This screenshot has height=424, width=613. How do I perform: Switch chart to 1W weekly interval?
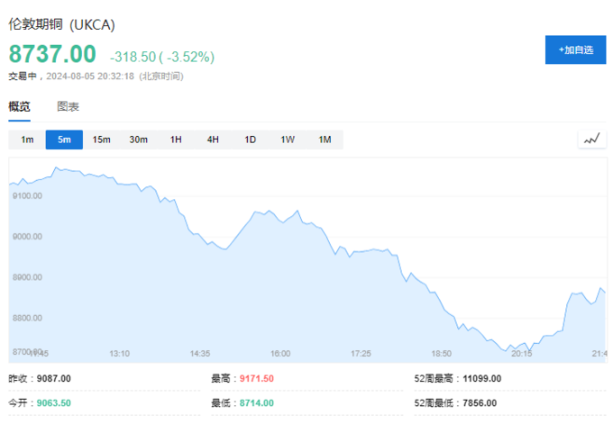point(288,140)
